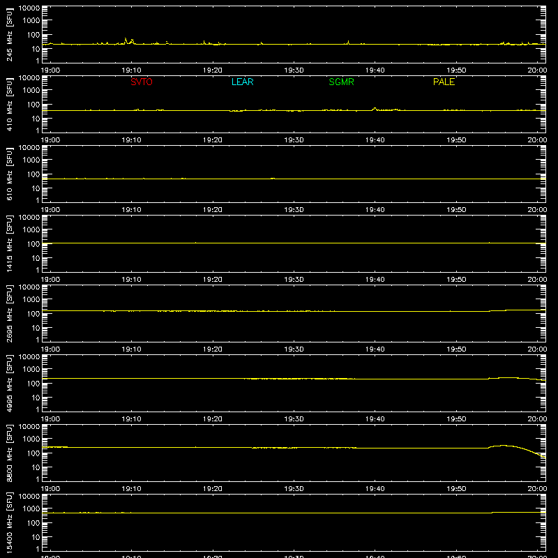The height and width of the screenshot is (558, 558).
Task: Click 19:30 tick under the 8800 MHz plot
Action: (294, 489)
